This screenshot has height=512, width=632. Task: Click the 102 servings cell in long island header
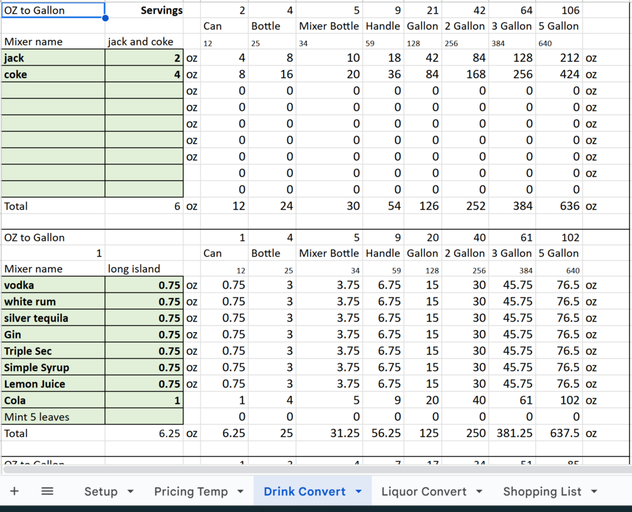(559, 238)
